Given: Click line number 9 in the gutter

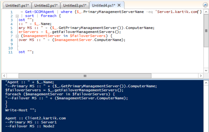Looking at the screenshot, I should pyautogui.click(x=12, y=44).
